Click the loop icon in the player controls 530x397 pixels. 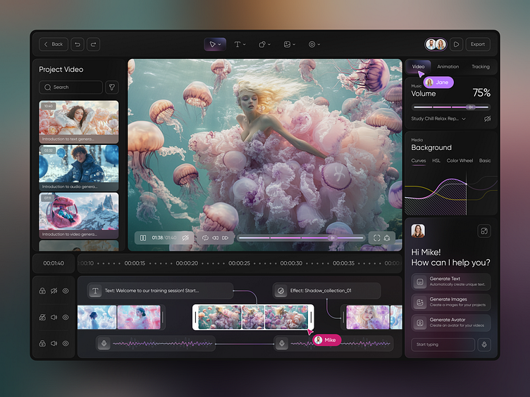click(x=205, y=238)
